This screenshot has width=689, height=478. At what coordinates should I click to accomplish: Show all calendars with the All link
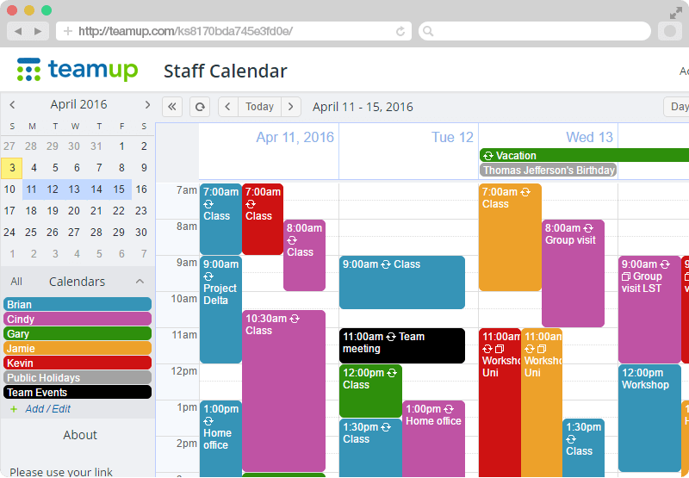(16, 282)
